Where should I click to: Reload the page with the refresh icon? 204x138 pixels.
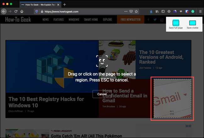click(x=16, y=12)
